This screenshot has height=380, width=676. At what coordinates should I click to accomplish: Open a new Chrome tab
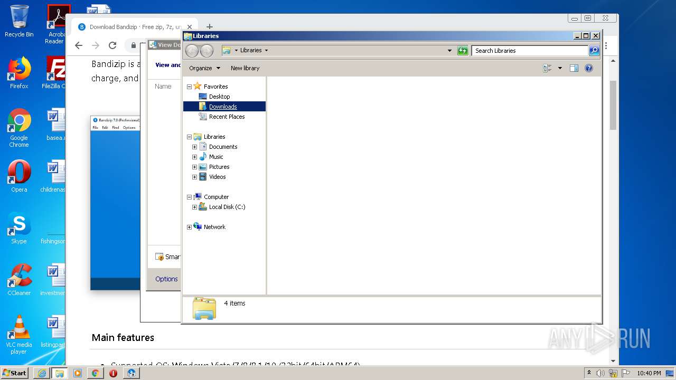(210, 27)
